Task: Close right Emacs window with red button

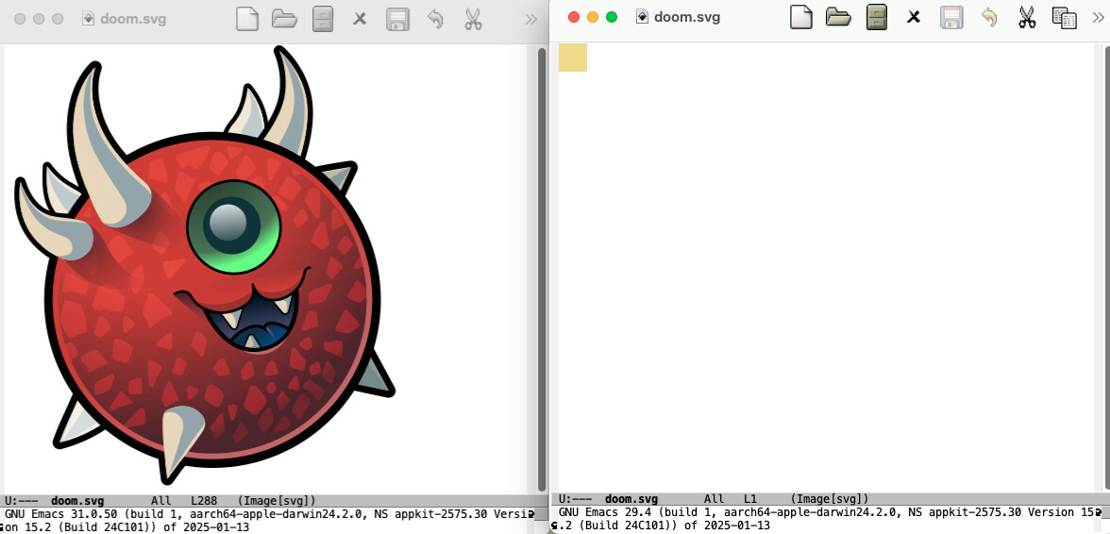Action: pos(574,17)
